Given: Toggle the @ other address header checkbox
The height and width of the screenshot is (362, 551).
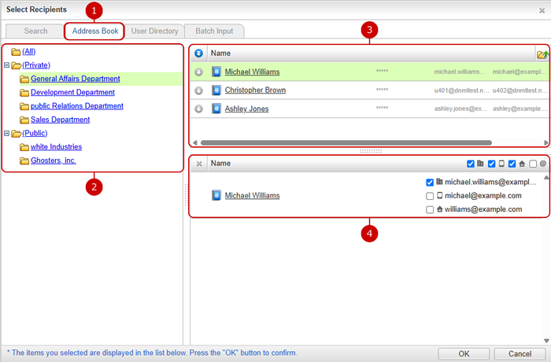Looking at the screenshot, I should [533, 164].
